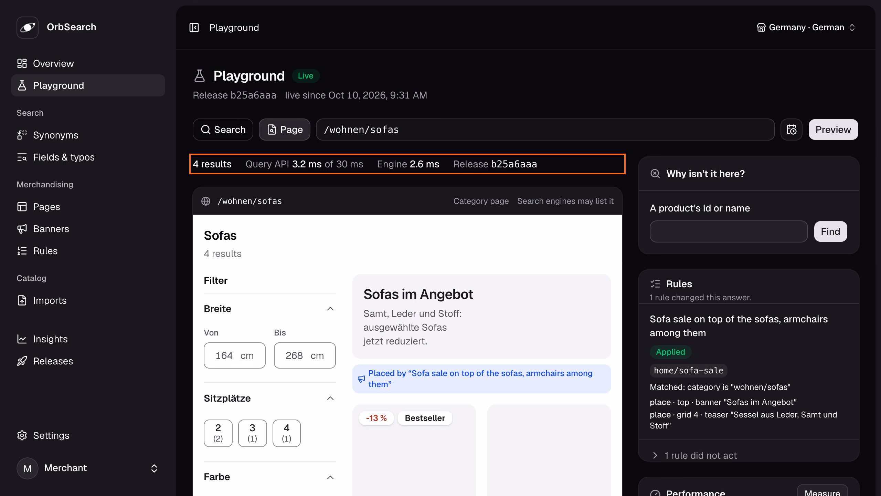Open the Merchant account switcher

pyautogui.click(x=88, y=468)
